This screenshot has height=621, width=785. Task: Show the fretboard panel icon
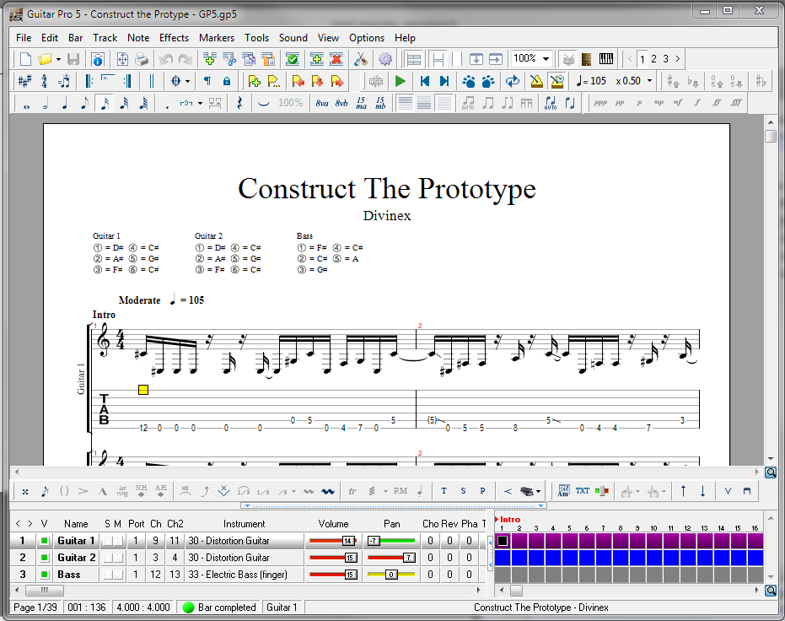click(x=586, y=59)
